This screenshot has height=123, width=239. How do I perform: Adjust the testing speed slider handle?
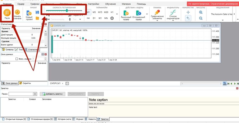pos(67,11)
